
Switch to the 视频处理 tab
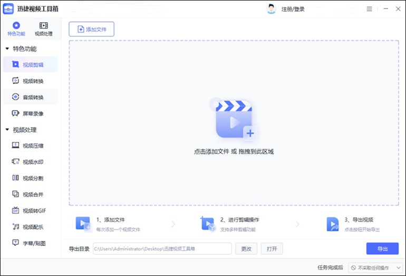point(43,29)
